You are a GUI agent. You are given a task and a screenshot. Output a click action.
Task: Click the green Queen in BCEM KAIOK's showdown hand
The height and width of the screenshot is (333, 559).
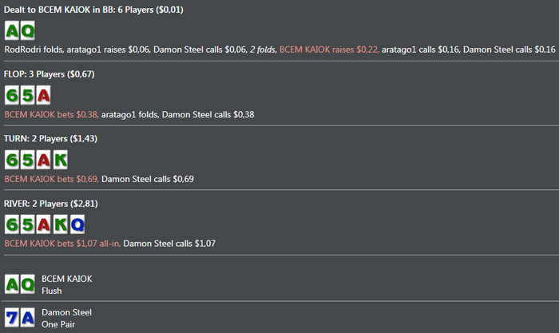(27, 285)
